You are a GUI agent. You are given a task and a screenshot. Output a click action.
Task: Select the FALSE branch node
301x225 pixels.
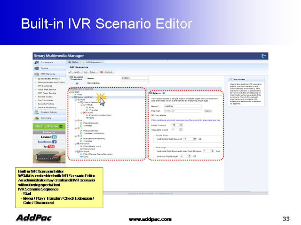point(88,112)
